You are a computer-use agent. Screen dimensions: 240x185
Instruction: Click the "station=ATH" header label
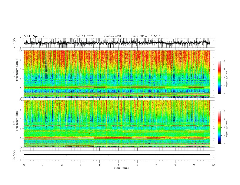point(112,36)
